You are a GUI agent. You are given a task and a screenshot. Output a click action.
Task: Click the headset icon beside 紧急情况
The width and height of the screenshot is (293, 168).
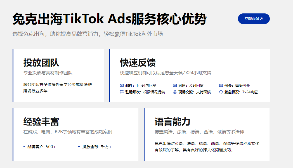point(221,92)
